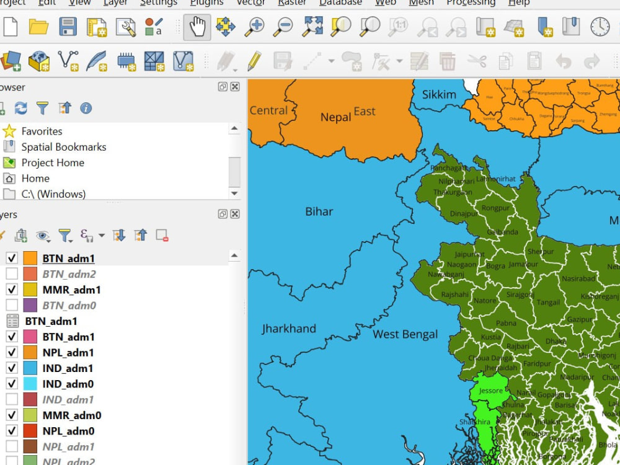Click the Browser panel filter icon
The image size is (620, 465).
point(42,108)
